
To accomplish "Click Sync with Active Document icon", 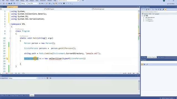I will (156, 10).
